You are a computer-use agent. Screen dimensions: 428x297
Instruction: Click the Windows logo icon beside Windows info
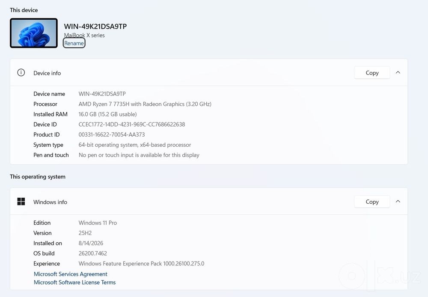pos(21,202)
